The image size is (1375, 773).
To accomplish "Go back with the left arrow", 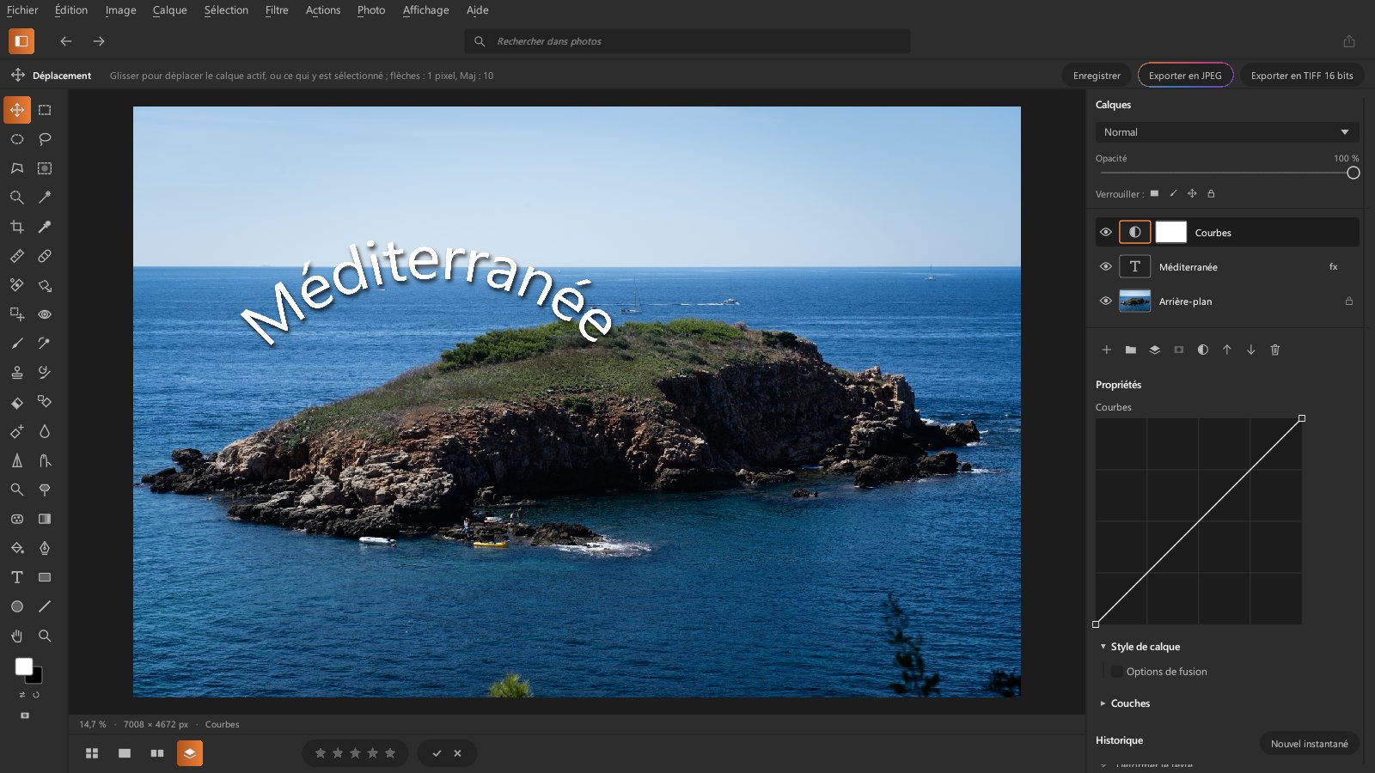I will tap(66, 41).
